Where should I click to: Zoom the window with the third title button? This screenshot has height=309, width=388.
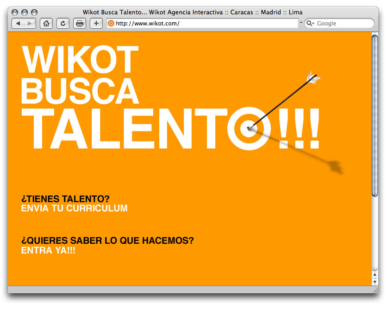click(34, 12)
